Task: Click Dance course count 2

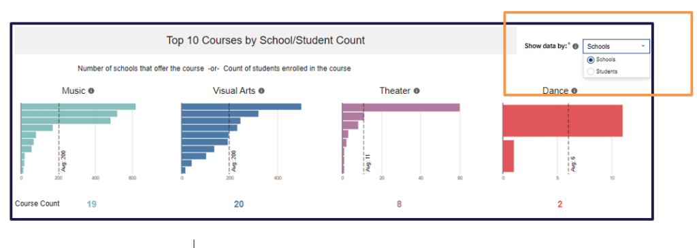Action: (x=560, y=205)
